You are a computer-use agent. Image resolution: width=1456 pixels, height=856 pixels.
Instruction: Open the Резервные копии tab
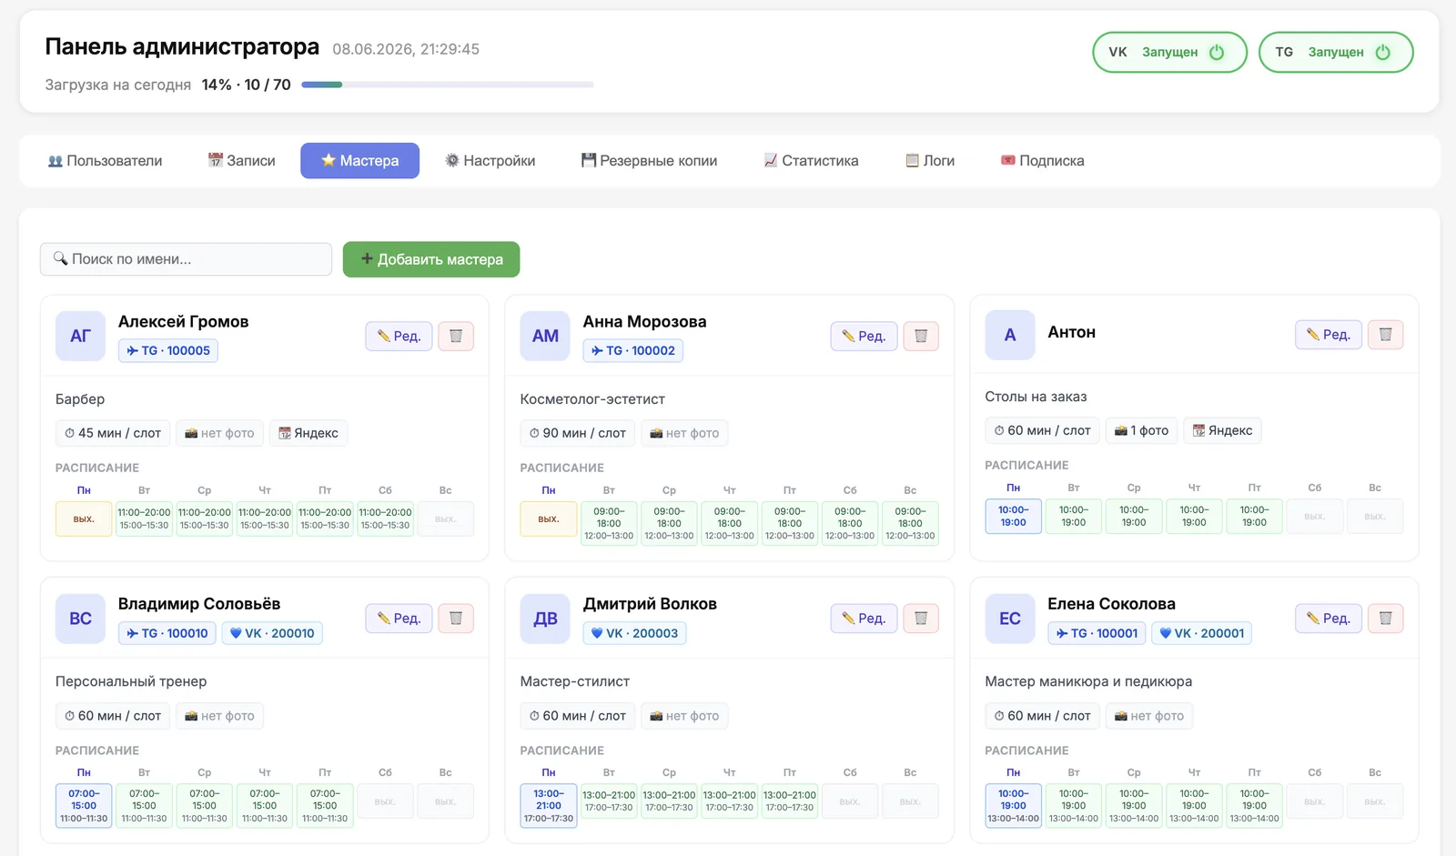tap(649, 161)
